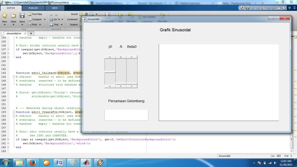
Task: Click the Compare files icon
Action: pos(36,19)
